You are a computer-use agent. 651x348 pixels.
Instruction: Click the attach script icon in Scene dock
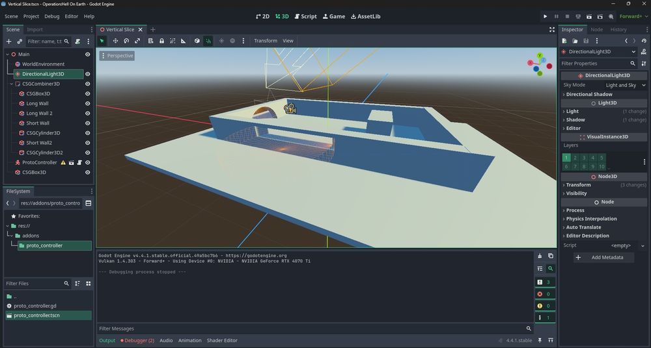click(x=77, y=42)
